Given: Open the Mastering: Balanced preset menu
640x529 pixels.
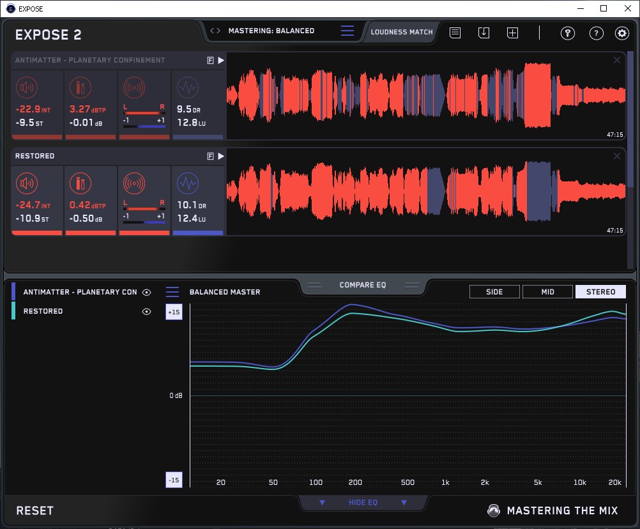Looking at the screenshot, I should (347, 31).
